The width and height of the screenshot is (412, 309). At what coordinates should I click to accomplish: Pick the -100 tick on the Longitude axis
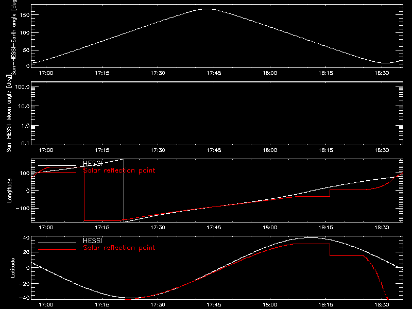point(23,209)
